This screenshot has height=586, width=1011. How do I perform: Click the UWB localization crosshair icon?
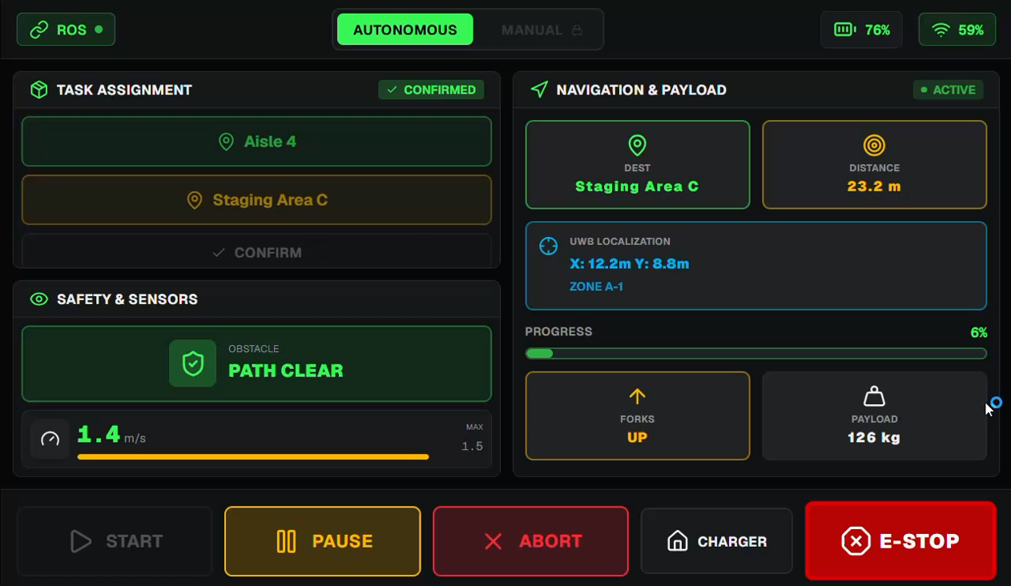pos(549,246)
